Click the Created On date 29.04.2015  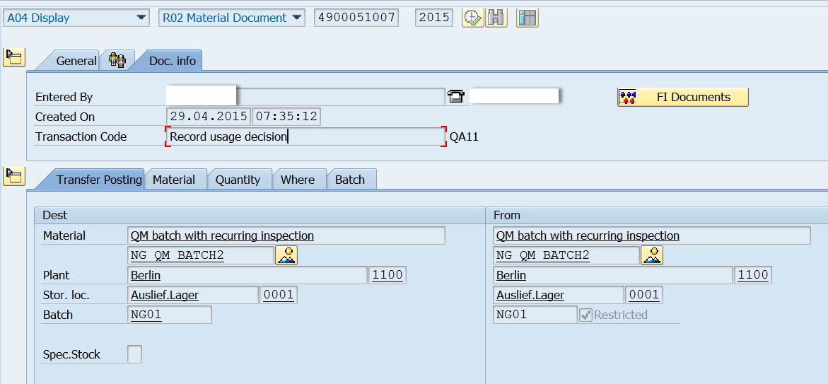point(209,116)
